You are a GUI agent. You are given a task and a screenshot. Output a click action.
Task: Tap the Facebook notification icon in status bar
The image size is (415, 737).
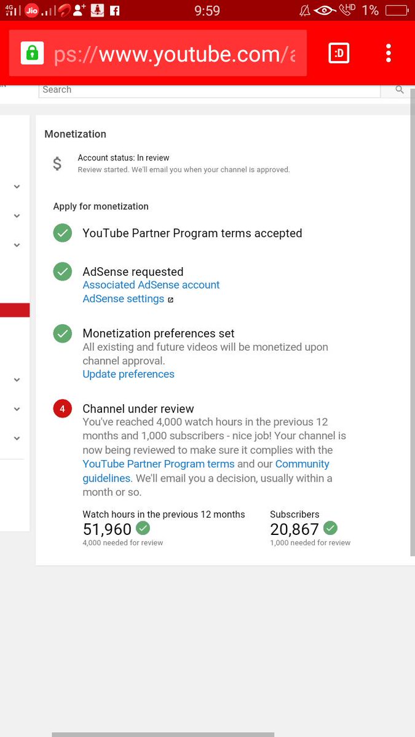click(x=114, y=10)
